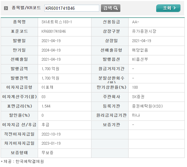Click the 보증기관 row label
Viewport: 187px width, 167px height.
point(111,125)
